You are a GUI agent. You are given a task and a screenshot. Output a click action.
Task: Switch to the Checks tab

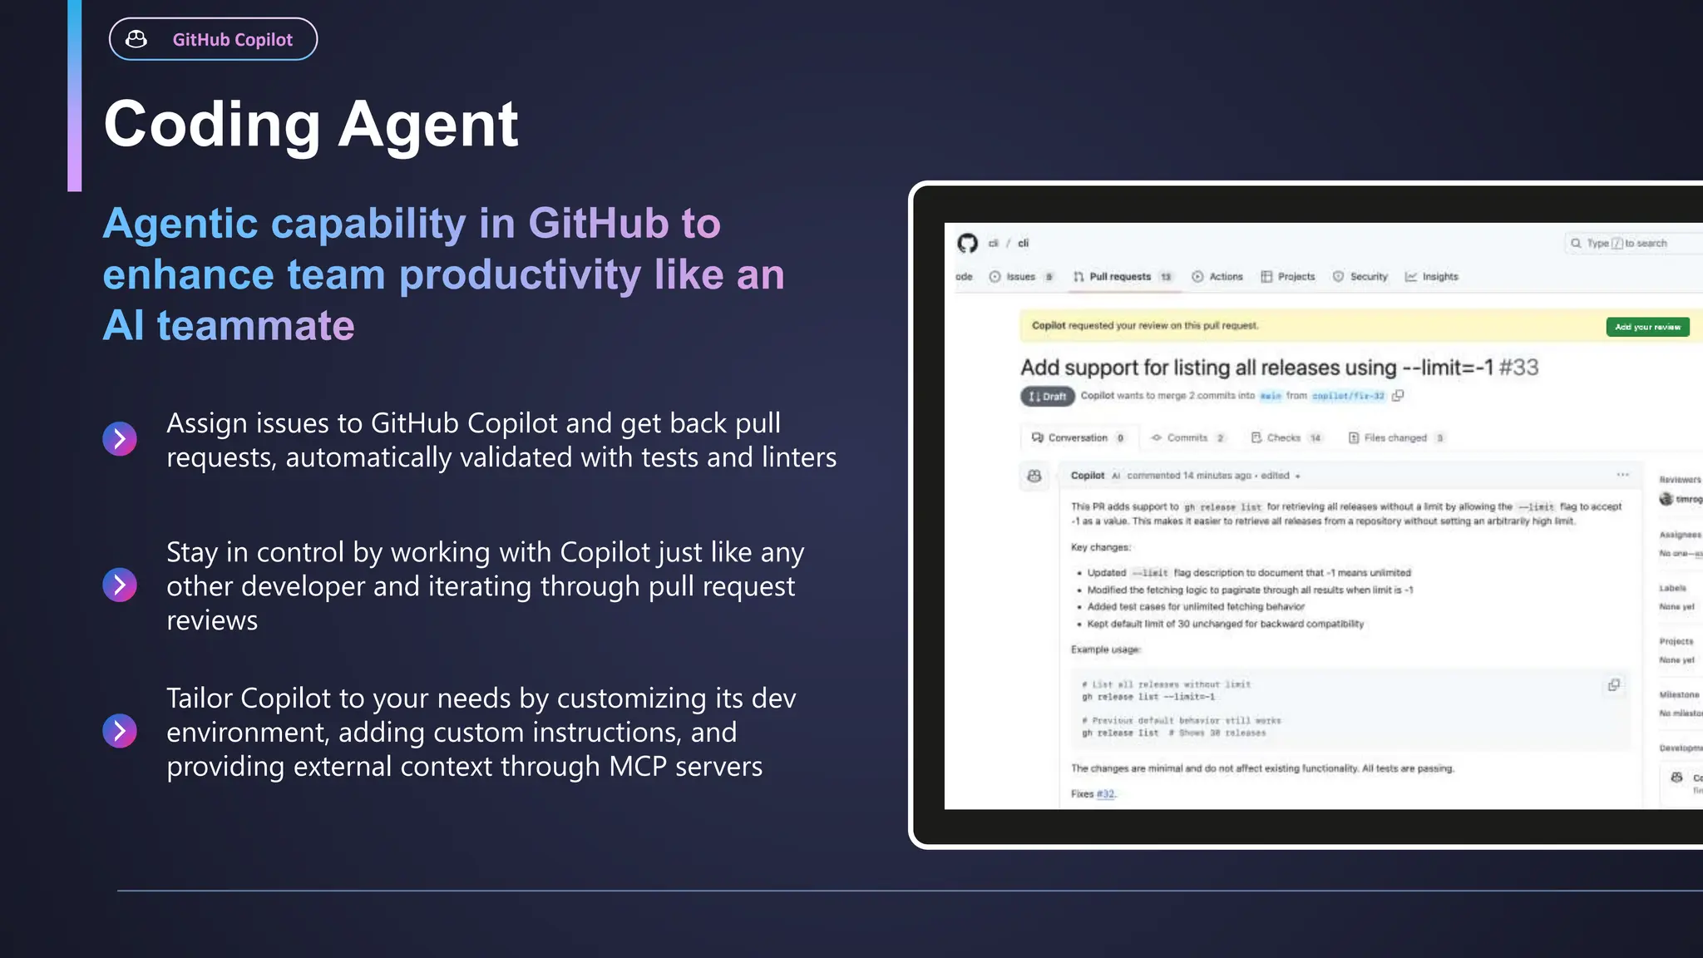point(1286,438)
